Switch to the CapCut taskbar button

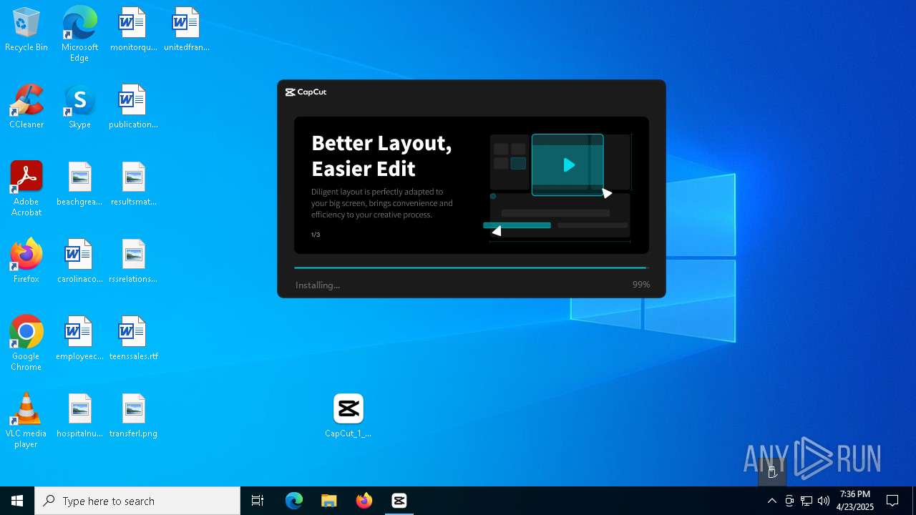399,501
